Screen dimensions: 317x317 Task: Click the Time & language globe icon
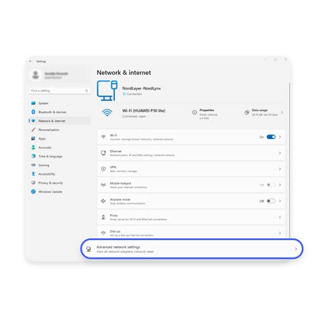coord(33,156)
